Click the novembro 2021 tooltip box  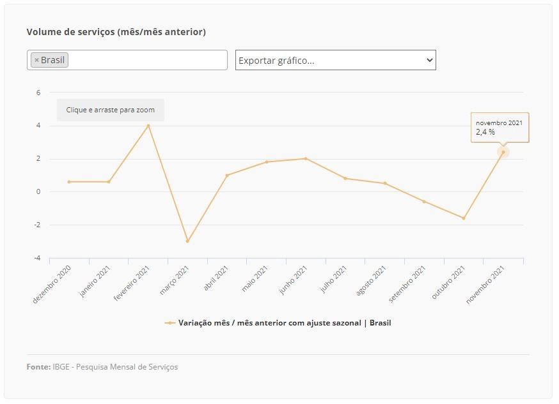pyautogui.click(x=500, y=128)
